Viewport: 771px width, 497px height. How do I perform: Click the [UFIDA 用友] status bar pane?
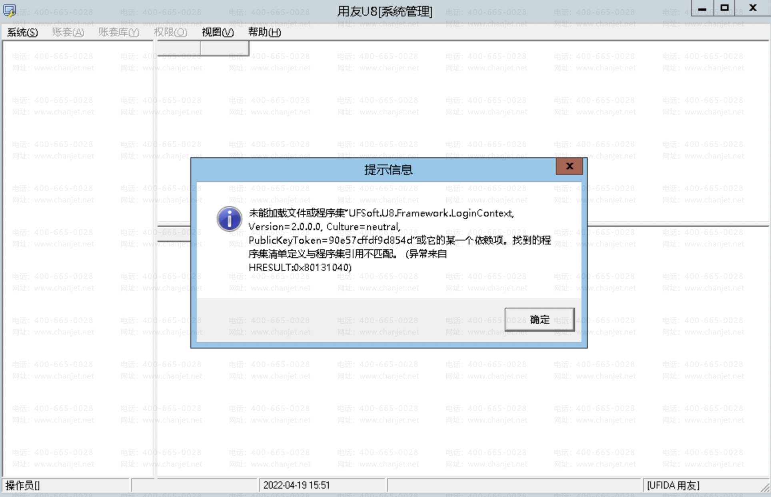click(673, 485)
